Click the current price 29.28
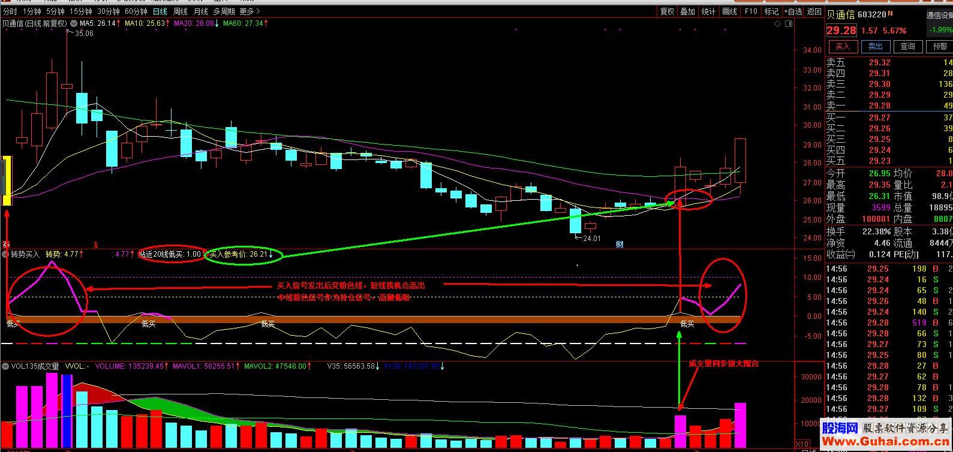The image size is (953, 452). click(841, 31)
